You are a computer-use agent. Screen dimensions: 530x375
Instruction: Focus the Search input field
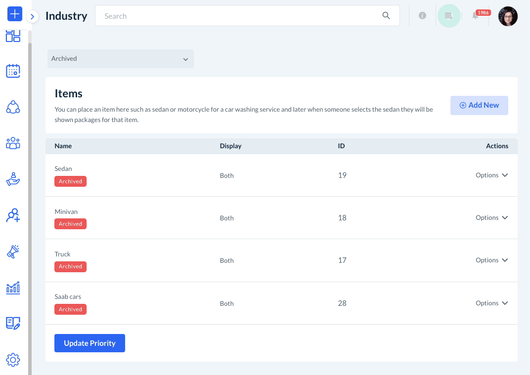tap(242, 16)
